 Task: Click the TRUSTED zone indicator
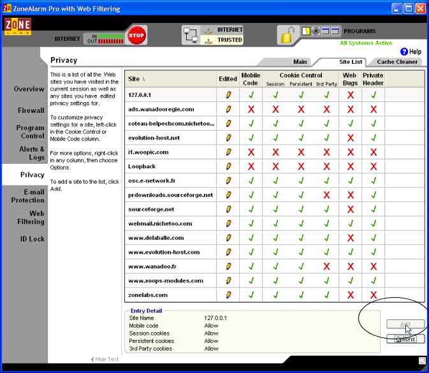[222, 40]
